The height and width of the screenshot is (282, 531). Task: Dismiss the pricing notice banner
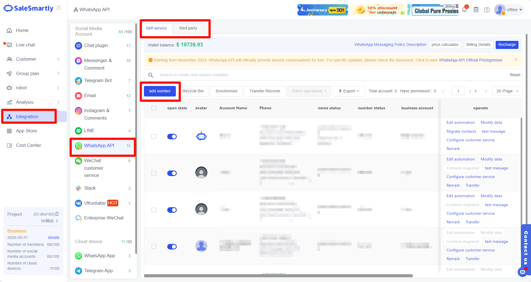(516, 60)
